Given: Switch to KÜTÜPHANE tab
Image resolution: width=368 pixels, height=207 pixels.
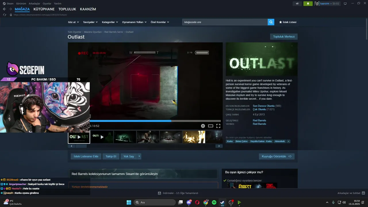Looking at the screenshot, I should coord(44,9).
